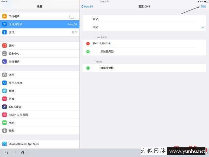209x157 pixels.
Task: Tap the redo arrow in bottom toolbar
Action: [14, 153]
